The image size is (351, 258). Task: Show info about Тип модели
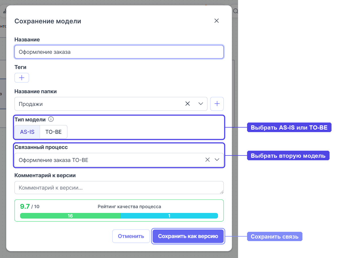51,119
